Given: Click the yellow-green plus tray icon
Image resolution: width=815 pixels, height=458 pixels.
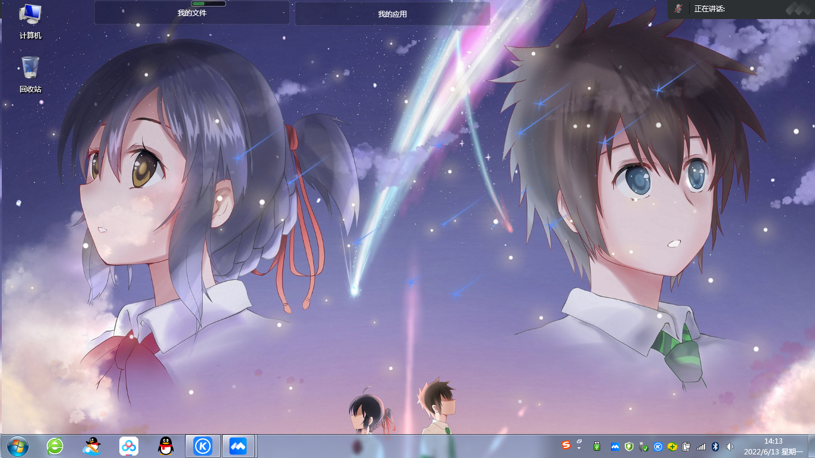Looking at the screenshot, I should (672, 446).
